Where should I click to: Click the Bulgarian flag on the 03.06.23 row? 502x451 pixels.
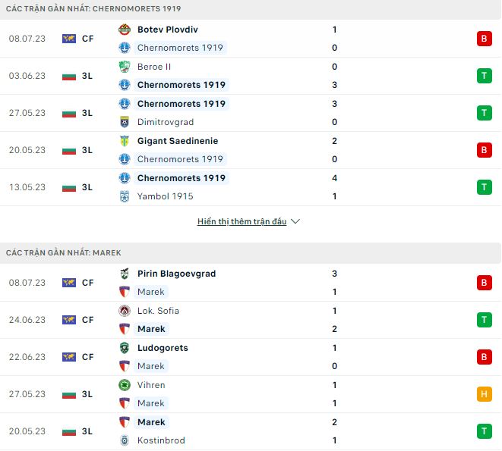(x=69, y=76)
